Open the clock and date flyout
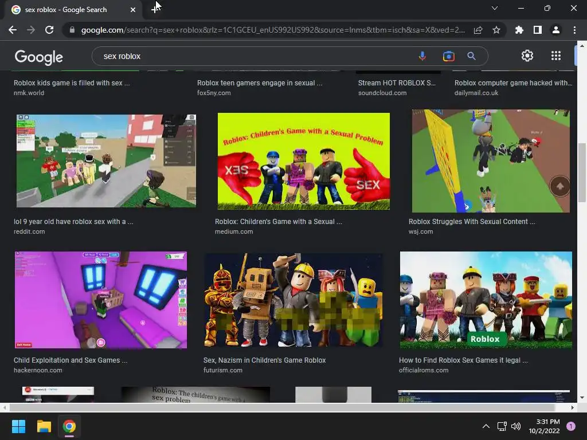The height and width of the screenshot is (440, 587). point(545,426)
